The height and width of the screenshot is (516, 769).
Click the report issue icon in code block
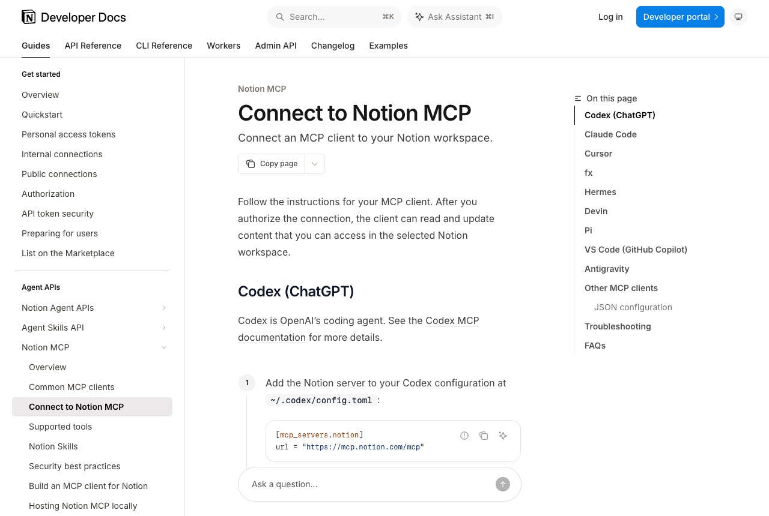[464, 436]
